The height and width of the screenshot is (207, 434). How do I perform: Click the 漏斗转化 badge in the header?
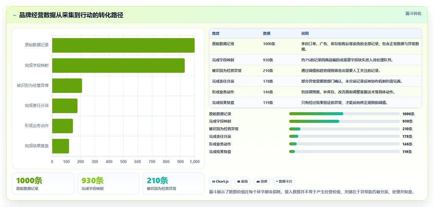(413, 13)
